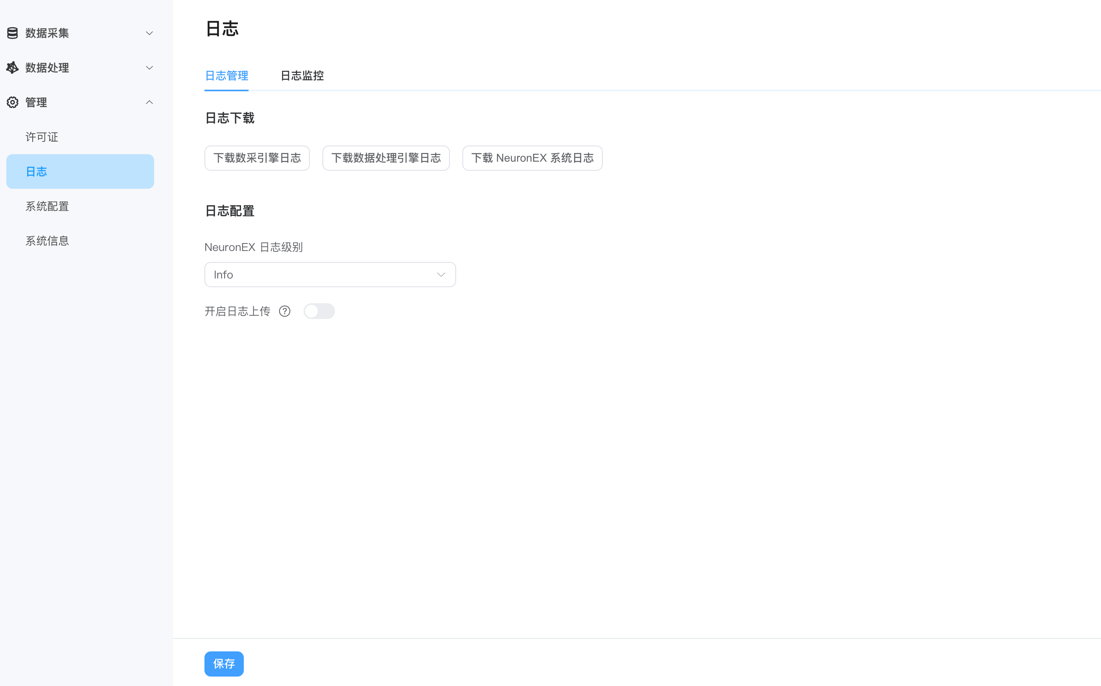Open 系统信息 sidebar entry

tap(47, 241)
